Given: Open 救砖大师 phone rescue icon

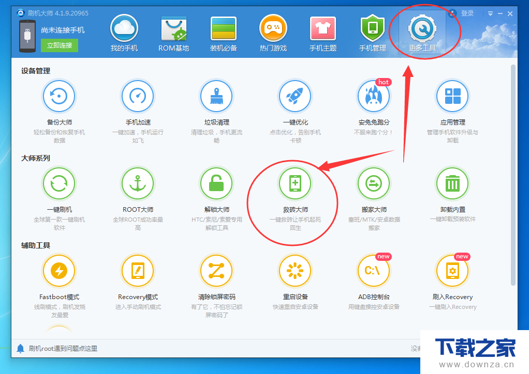Looking at the screenshot, I should tap(295, 184).
